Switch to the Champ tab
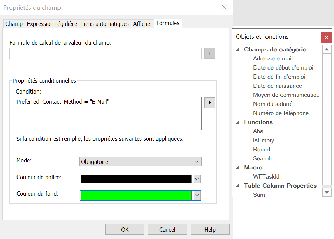The width and height of the screenshot is (334, 239). pyautogui.click(x=14, y=24)
